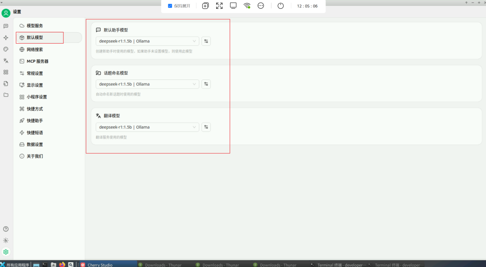Image resolution: width=486 pixels, height=267 pixels.
Task: Click the 自动命名新话题时使用的模型 description
Action: tap(118, 94)
